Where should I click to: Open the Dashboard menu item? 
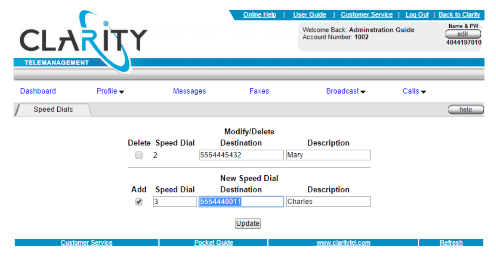(38, 91)
